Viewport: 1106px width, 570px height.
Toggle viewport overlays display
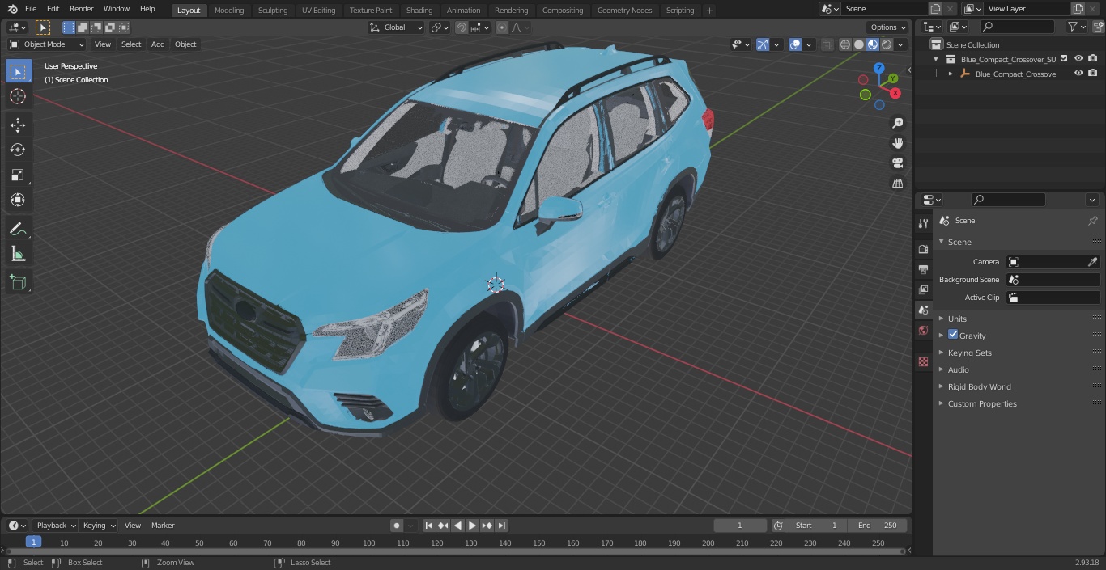[x=795, y=44]
